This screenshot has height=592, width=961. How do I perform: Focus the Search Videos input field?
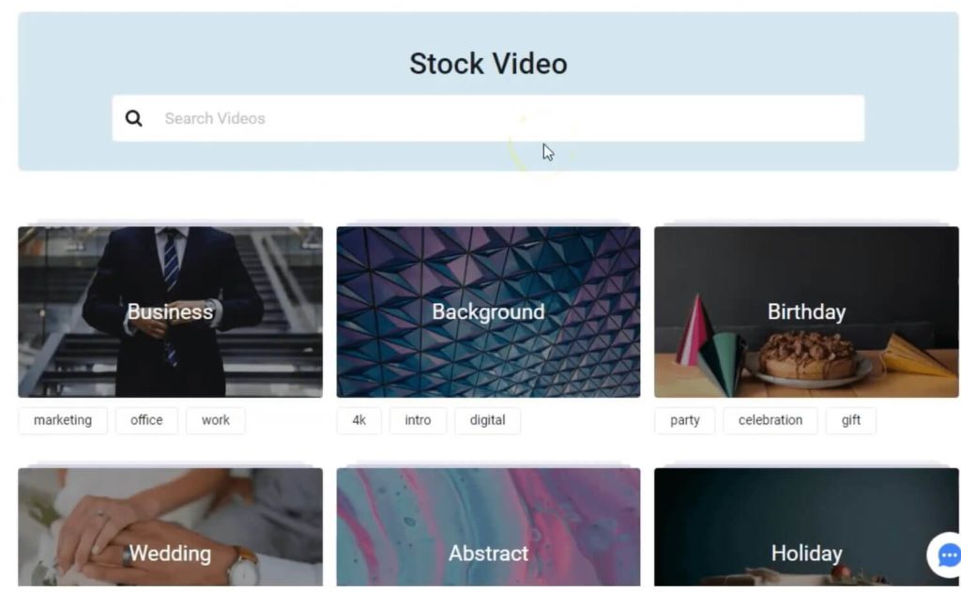coord(488,118)
